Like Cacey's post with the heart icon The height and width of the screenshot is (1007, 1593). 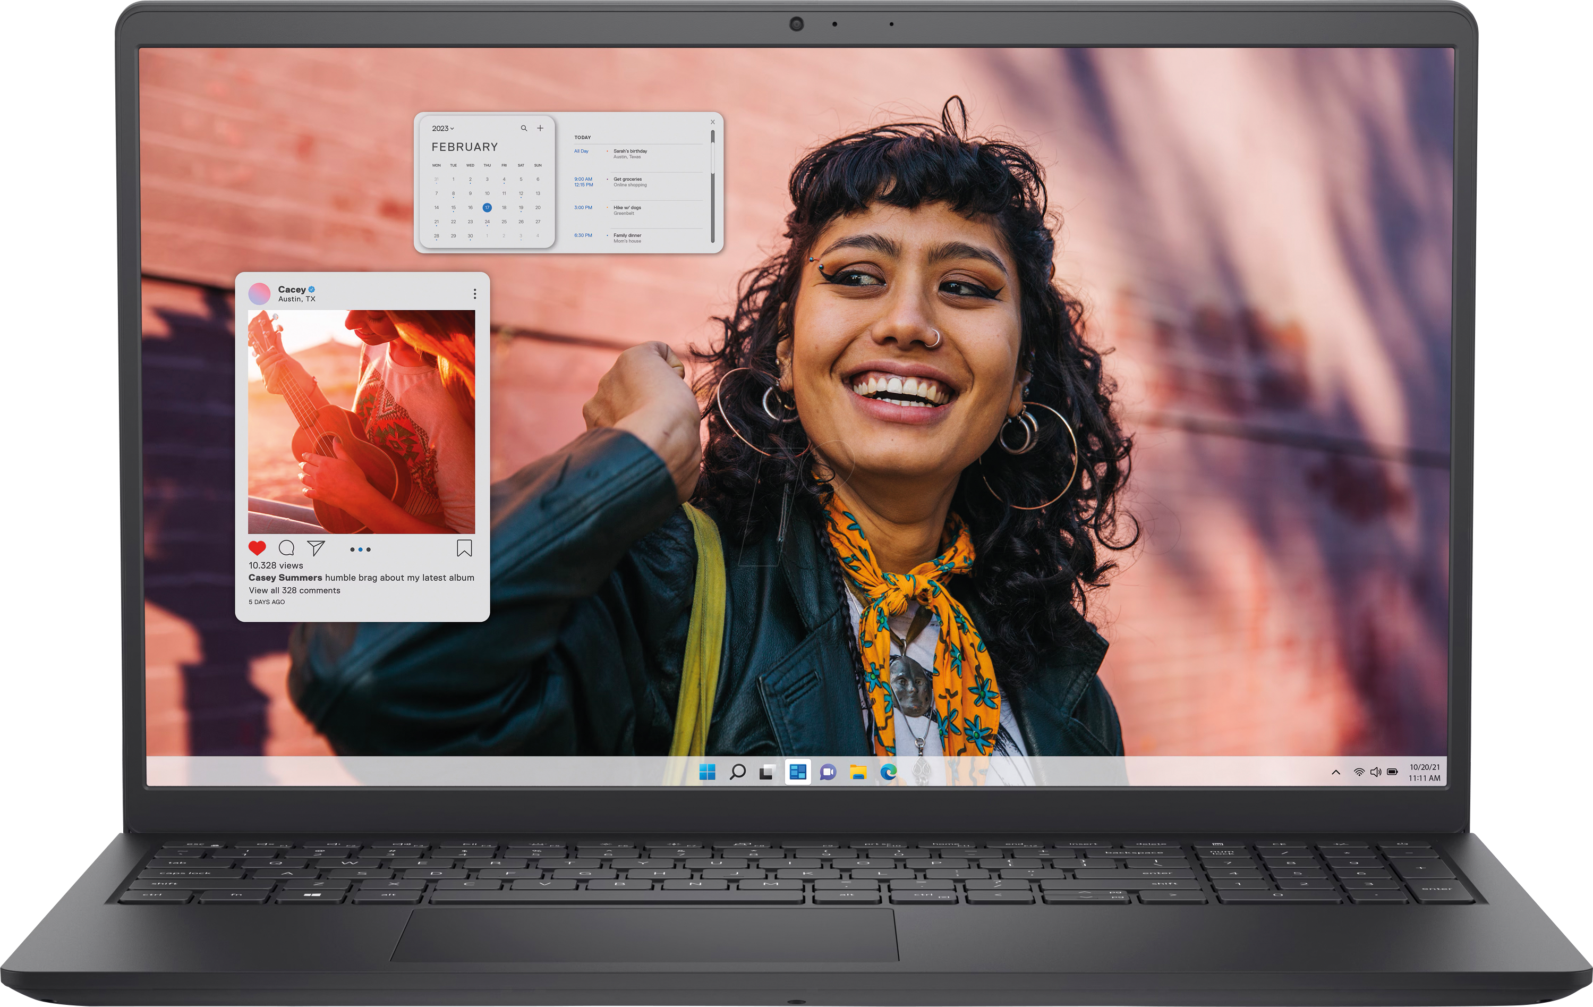257,548
